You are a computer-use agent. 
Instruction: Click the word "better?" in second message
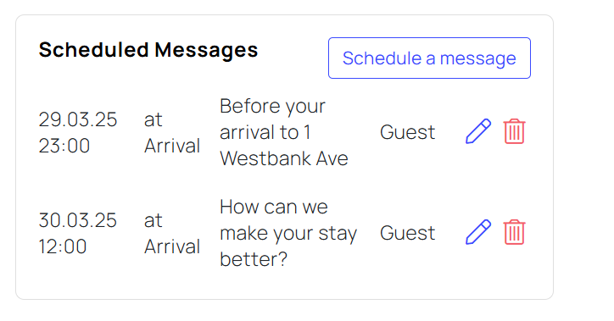pos(254,259)
